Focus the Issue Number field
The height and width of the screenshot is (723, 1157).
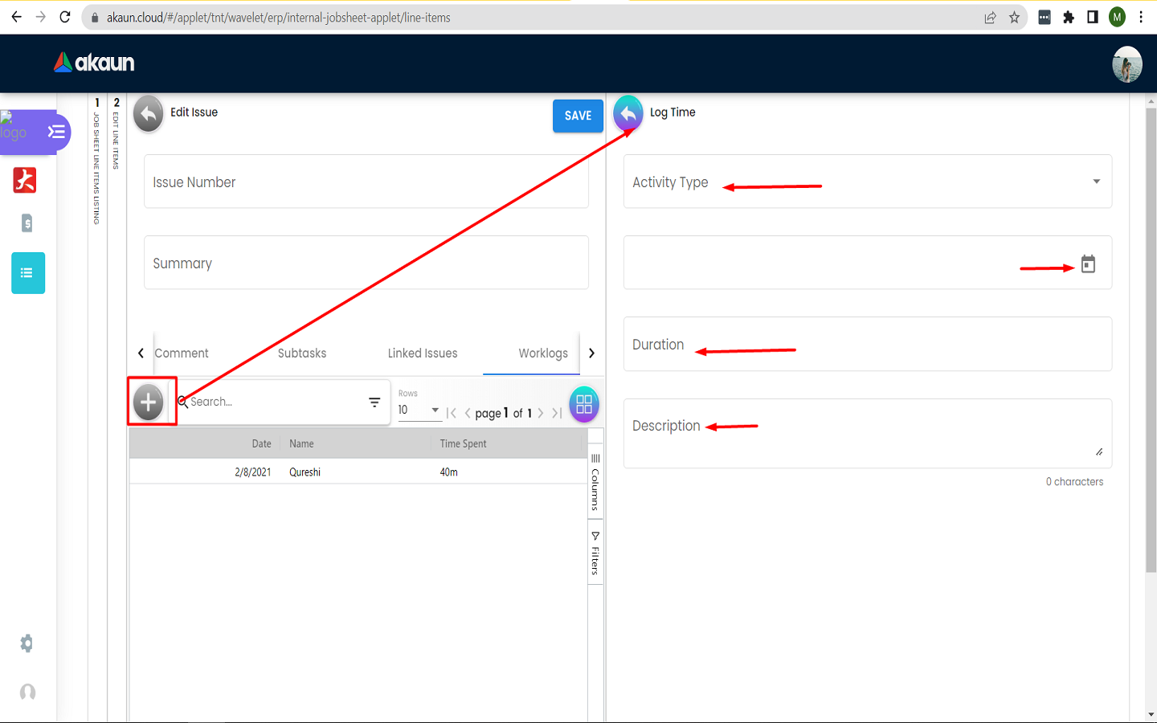point(366,182)
